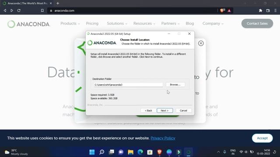
Task: Expand the Products menu
Action: click(70, 24)
